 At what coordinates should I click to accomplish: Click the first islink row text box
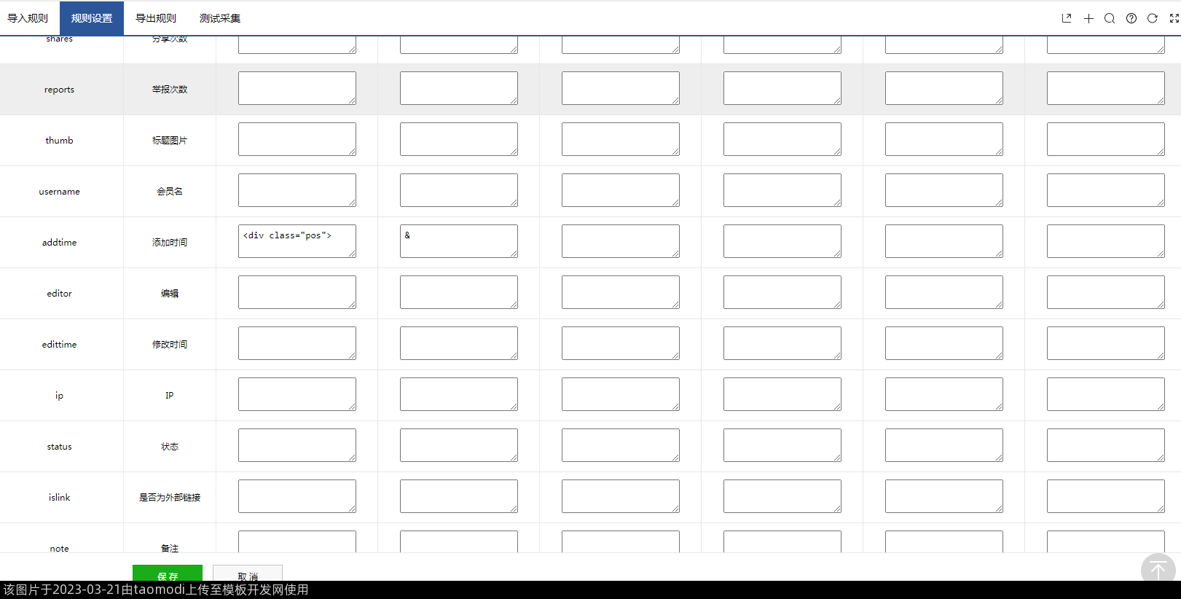point(297,496)
